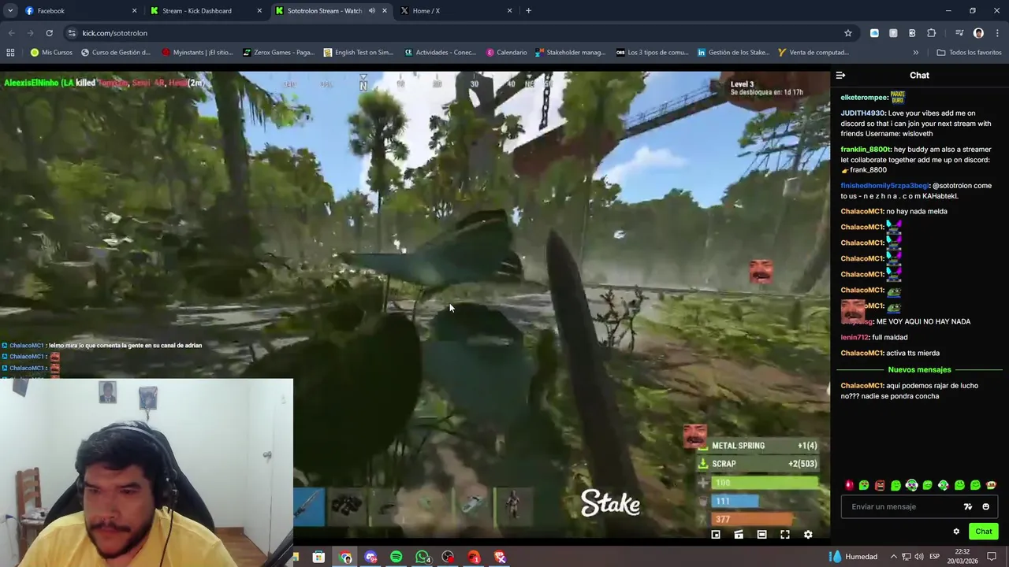Jump to Nuevos mensajes in the chat
The width and height of the screenshot is (1009, 567).
tap(919, 369)
